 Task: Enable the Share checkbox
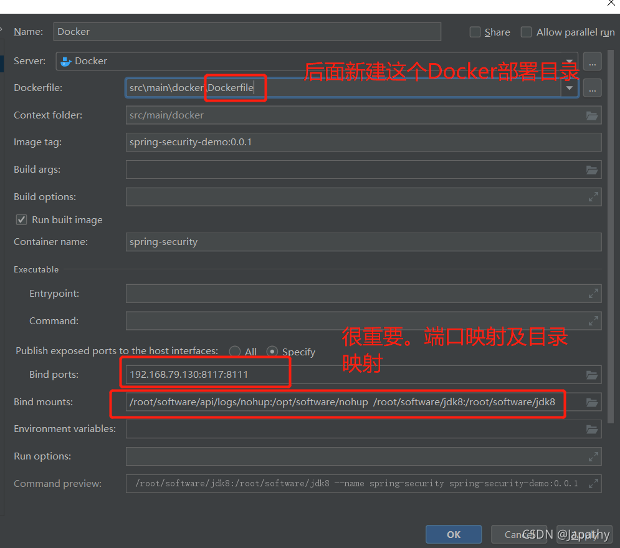[475, 32]
